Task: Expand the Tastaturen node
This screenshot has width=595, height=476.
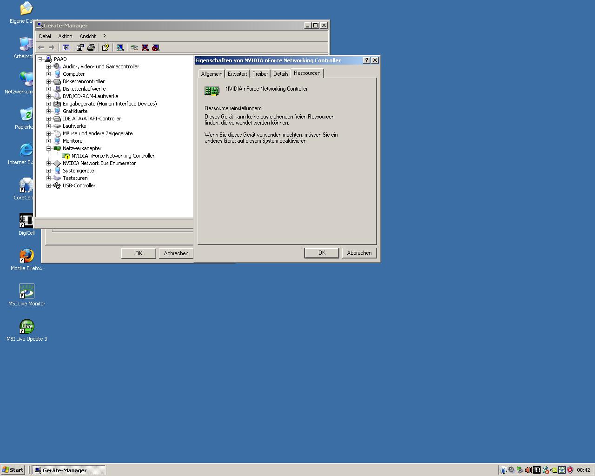Action: [48, 178]
